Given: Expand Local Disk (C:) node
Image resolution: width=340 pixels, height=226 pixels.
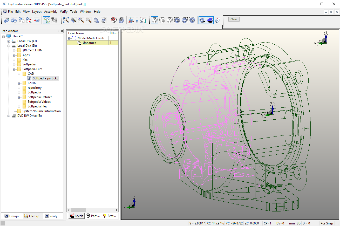Looking at the screenshot, I should pos(9,41).
